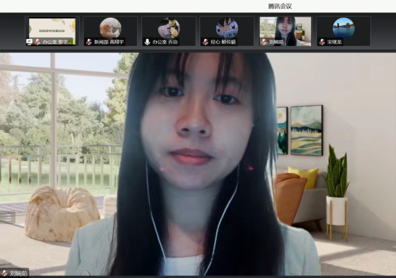Click the name label 宋继龙
This screenshot has width=396, height=278.
(x=335, y=42)
